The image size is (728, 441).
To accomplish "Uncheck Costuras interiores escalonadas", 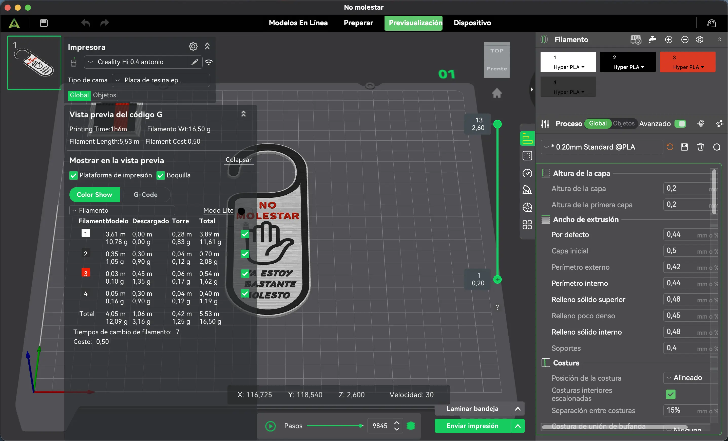I will coord(670,394).
